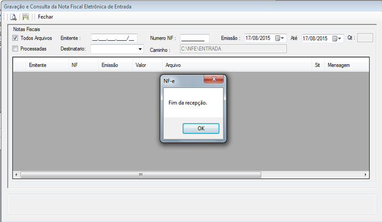The image size is (382, 222).
Task: Open the Até end date picker
Action: pos(337,39)
